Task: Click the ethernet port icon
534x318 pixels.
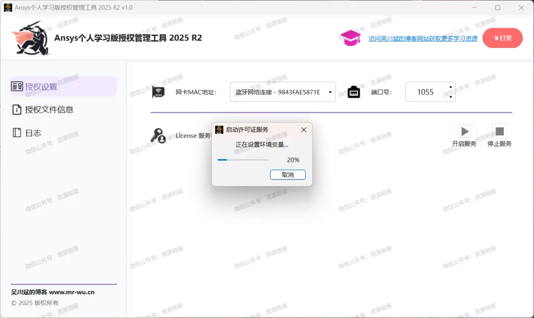Action: 354,92
